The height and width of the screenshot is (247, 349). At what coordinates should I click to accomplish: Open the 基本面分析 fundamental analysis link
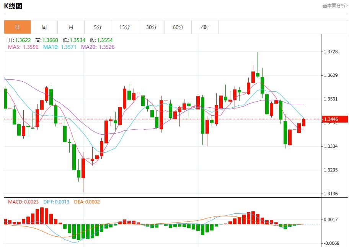pyautogui.click(x=334, y=5)
